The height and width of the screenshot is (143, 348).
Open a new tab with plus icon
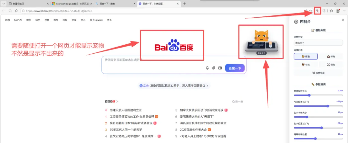click(184, 4)
